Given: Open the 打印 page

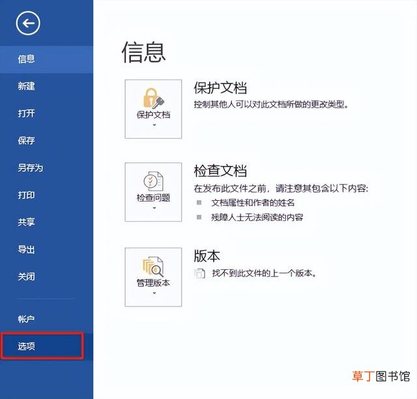Looking at the screenshot, I should [46, 195].
